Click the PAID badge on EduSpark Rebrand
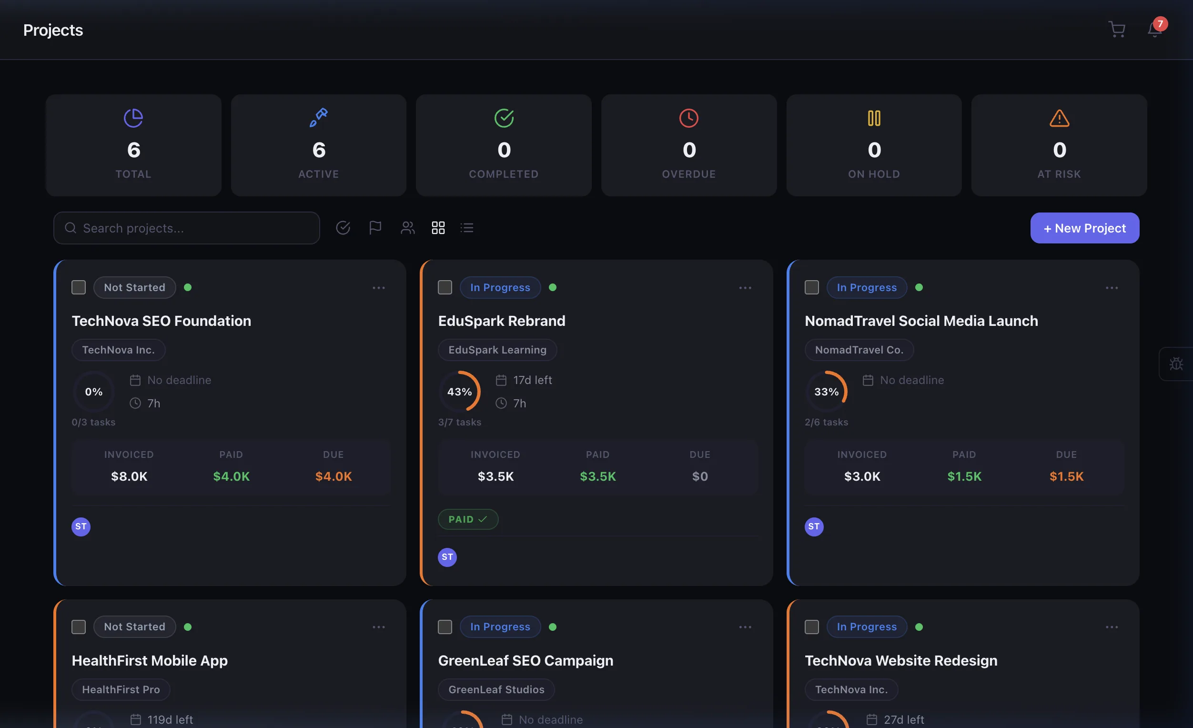 click(468, 519)
